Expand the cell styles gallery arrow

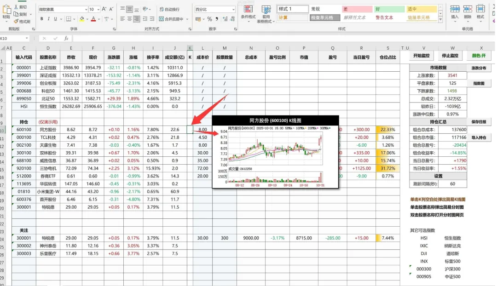click(440, 19)
